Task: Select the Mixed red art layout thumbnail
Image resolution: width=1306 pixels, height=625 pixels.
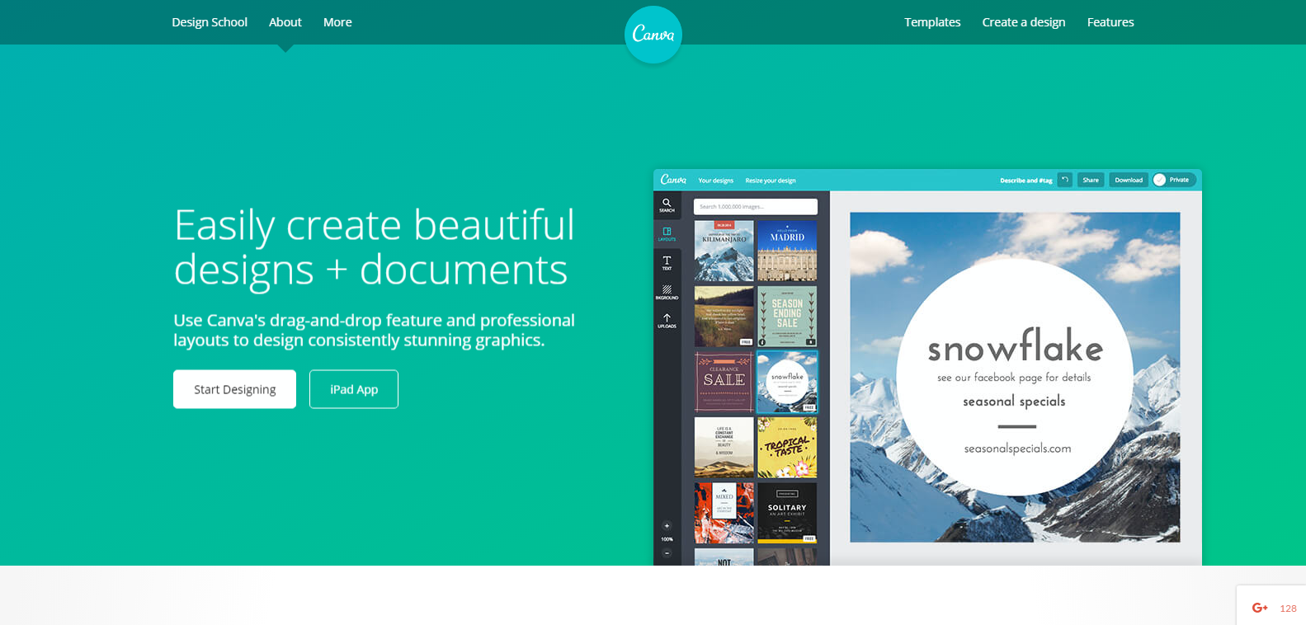Action: [x=724, y=513]
